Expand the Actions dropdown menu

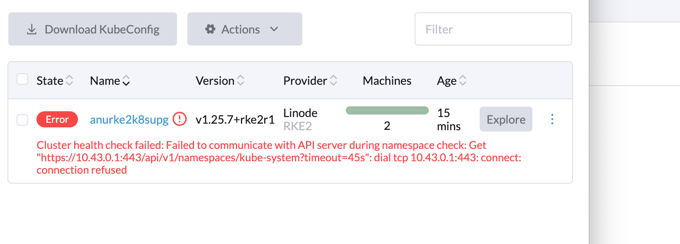(x=245, y=29)
